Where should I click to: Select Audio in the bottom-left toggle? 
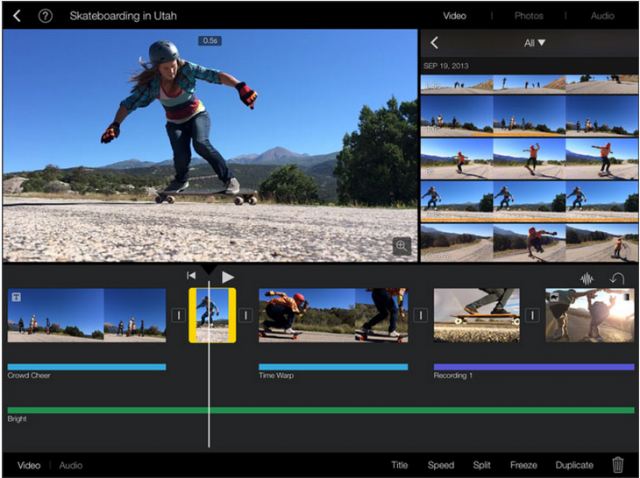(71, 465)
